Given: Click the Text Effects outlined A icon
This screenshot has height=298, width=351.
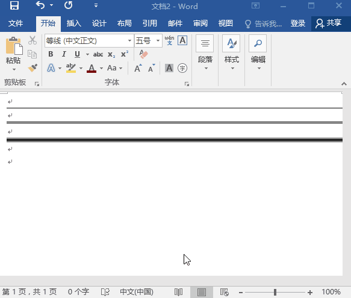Looking at the screenshot, I should click(x=51, y=68).
